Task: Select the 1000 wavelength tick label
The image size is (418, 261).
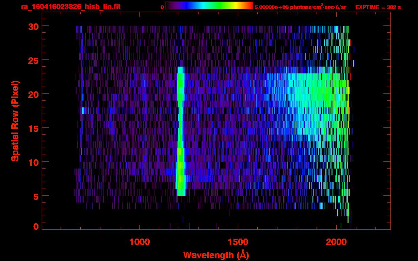Action: 140,242
